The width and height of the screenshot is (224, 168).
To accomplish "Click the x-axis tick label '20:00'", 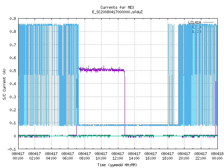I will point(184,158).
